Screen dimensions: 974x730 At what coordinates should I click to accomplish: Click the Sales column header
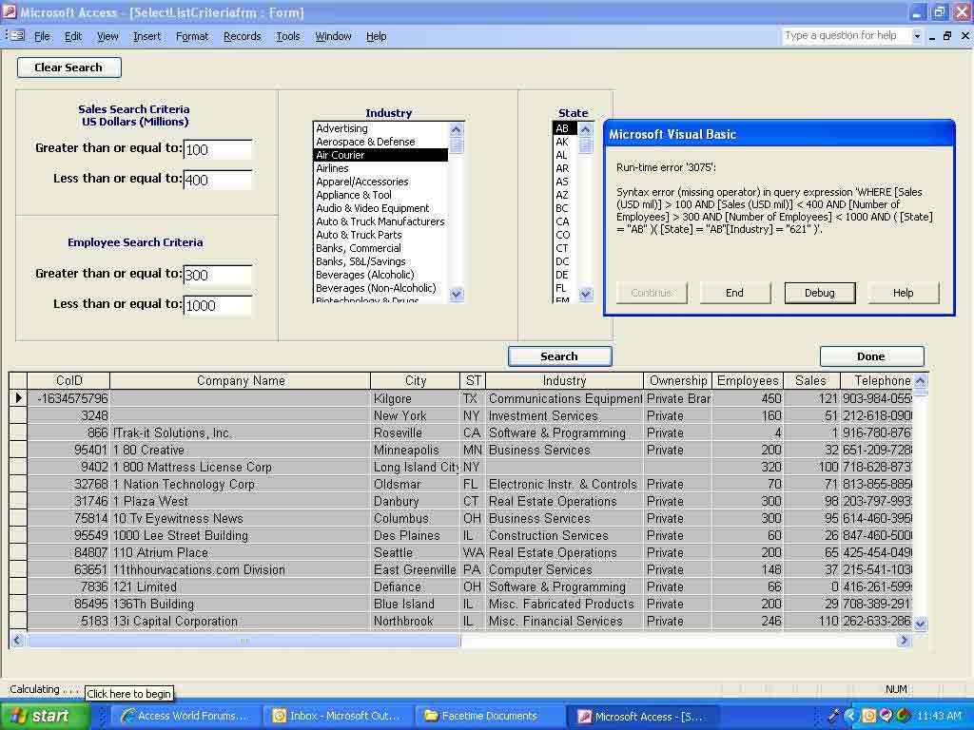pyautogui.click(x=811, y=380)
